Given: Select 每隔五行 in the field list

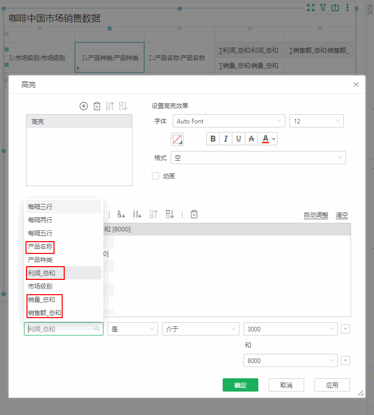Looking at the screenshot, I should click(x=64, y=233).
